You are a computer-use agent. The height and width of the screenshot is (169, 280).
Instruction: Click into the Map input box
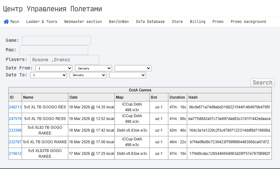(53, 50)
